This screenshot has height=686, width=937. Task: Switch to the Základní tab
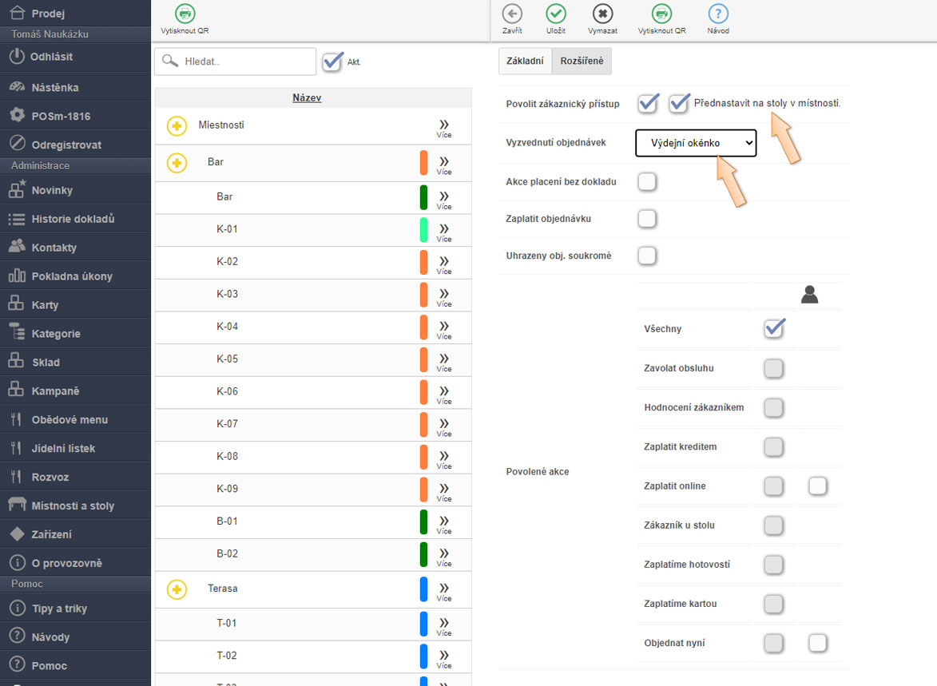(x=525, y=61)
